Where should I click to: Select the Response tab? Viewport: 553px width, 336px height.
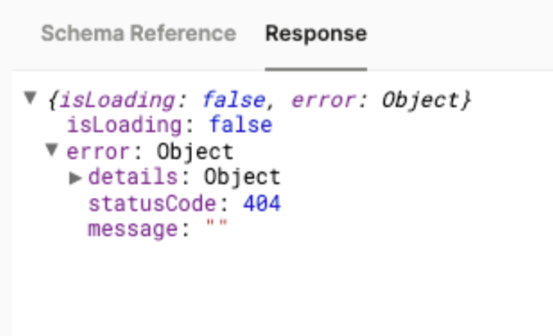coord(315,34)
